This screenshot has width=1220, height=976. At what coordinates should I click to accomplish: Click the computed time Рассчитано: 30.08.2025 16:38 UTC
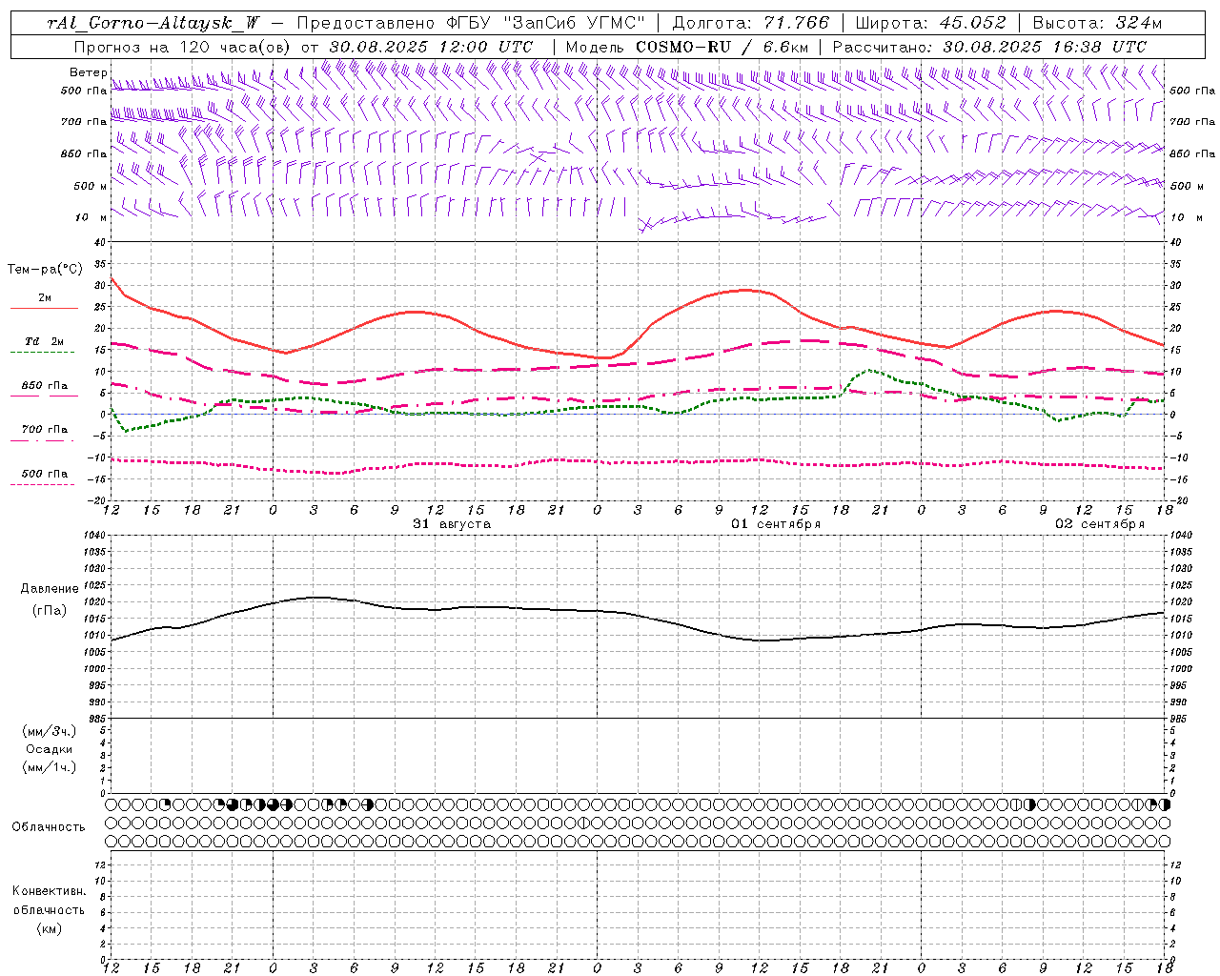pyautogui.click(x=989, y=46)
